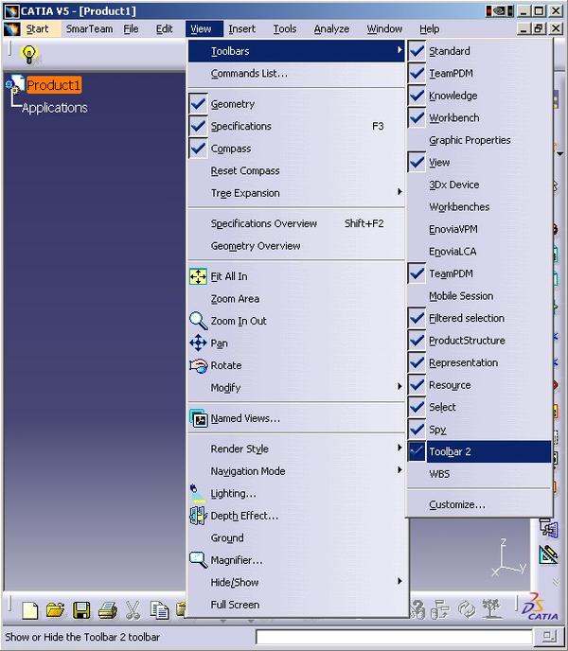Click the Cut scissors icon
The image size is (568, 651).
[x=133, y=610]
